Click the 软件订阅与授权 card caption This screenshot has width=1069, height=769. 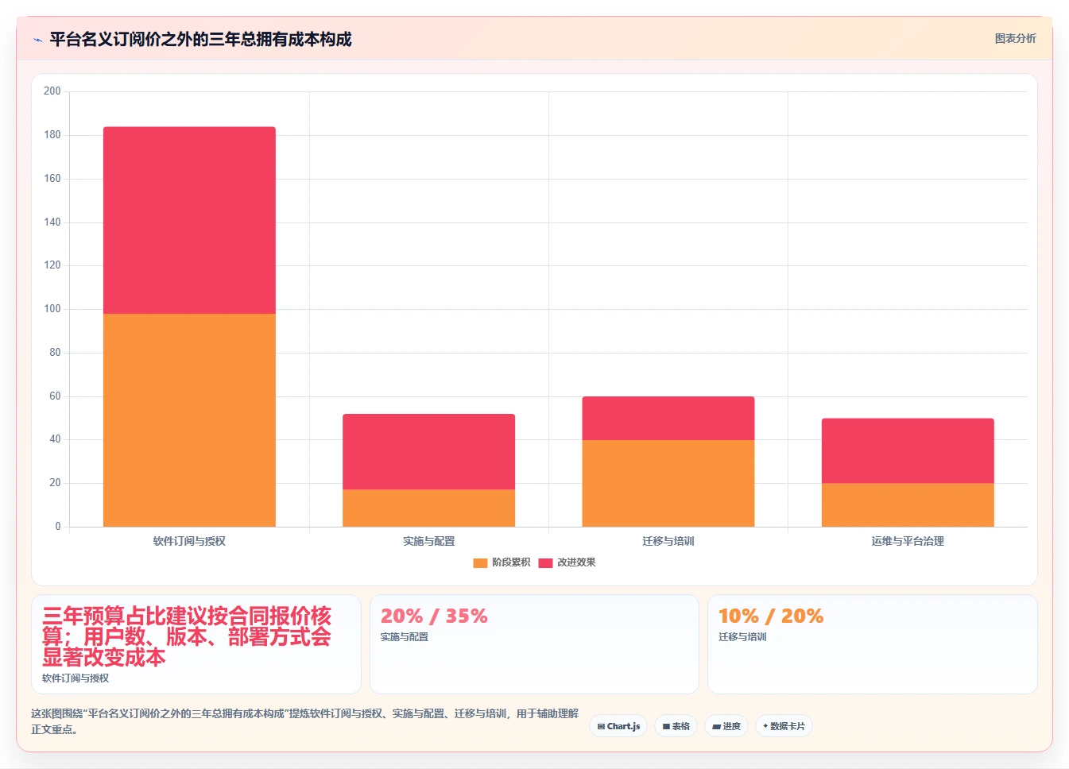pyautogui.click(x=76, y=678)
